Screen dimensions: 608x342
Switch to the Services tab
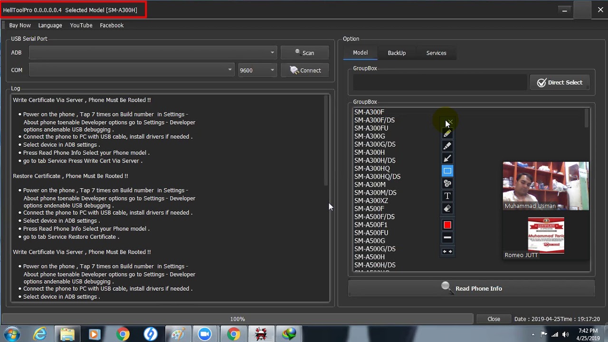pos(436,53)
